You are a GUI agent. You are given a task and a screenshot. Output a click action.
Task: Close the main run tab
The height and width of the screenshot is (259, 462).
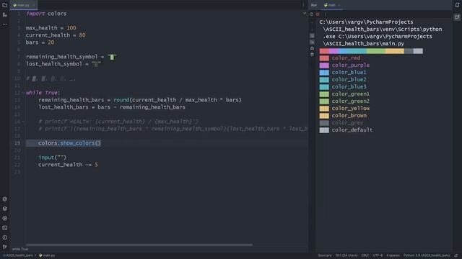coord(339,5)
